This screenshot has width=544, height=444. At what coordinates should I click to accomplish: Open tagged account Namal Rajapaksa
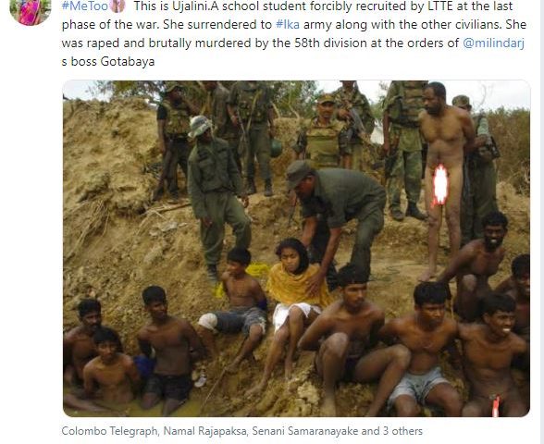coord(204,431)
